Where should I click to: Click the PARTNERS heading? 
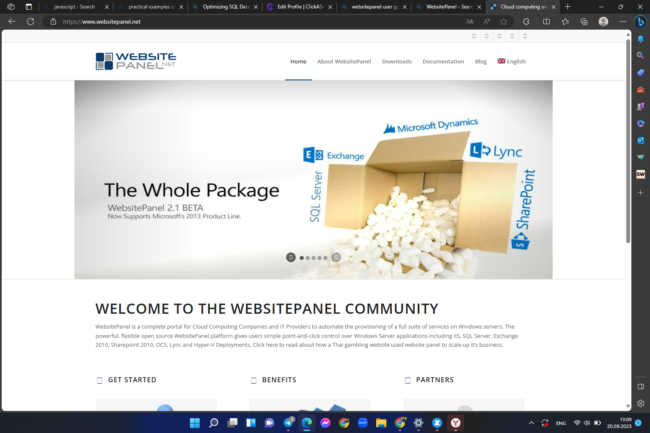tap(435, 380)
